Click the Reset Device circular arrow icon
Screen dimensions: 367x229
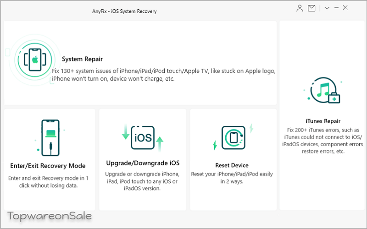pos(233,137)
